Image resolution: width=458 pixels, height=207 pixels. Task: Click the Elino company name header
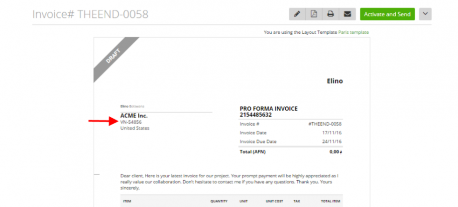335,81
